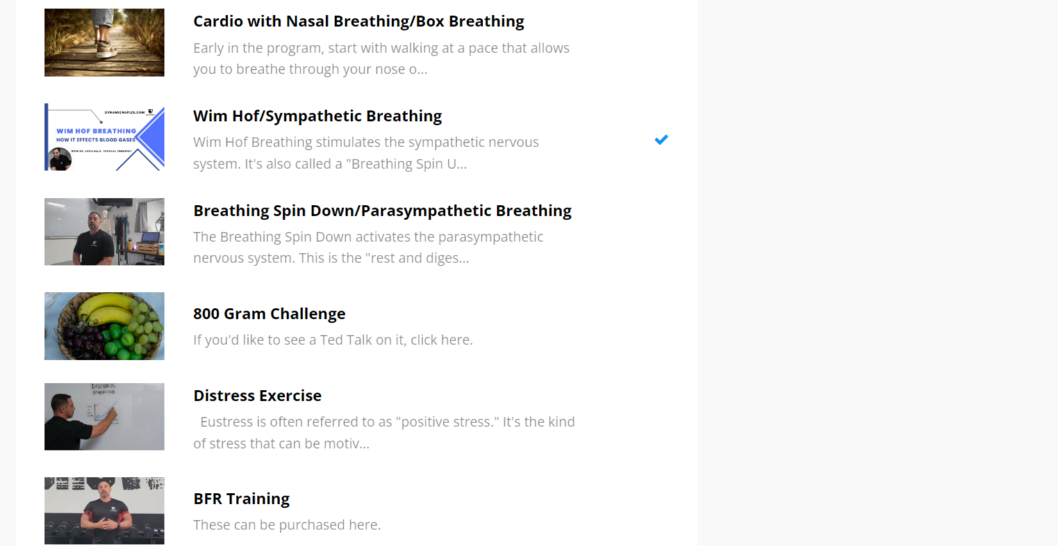Select the fruit basket thumbnail image
Screen dimensions: 1058x546
[104, 326]
